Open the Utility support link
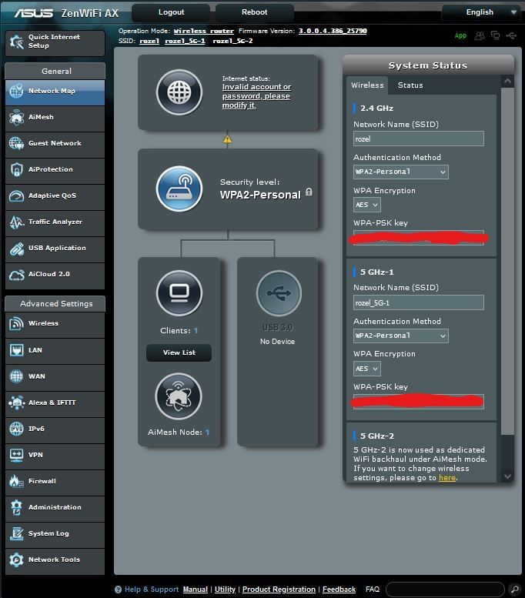The image size is (525, 598). tap(225, 590)
